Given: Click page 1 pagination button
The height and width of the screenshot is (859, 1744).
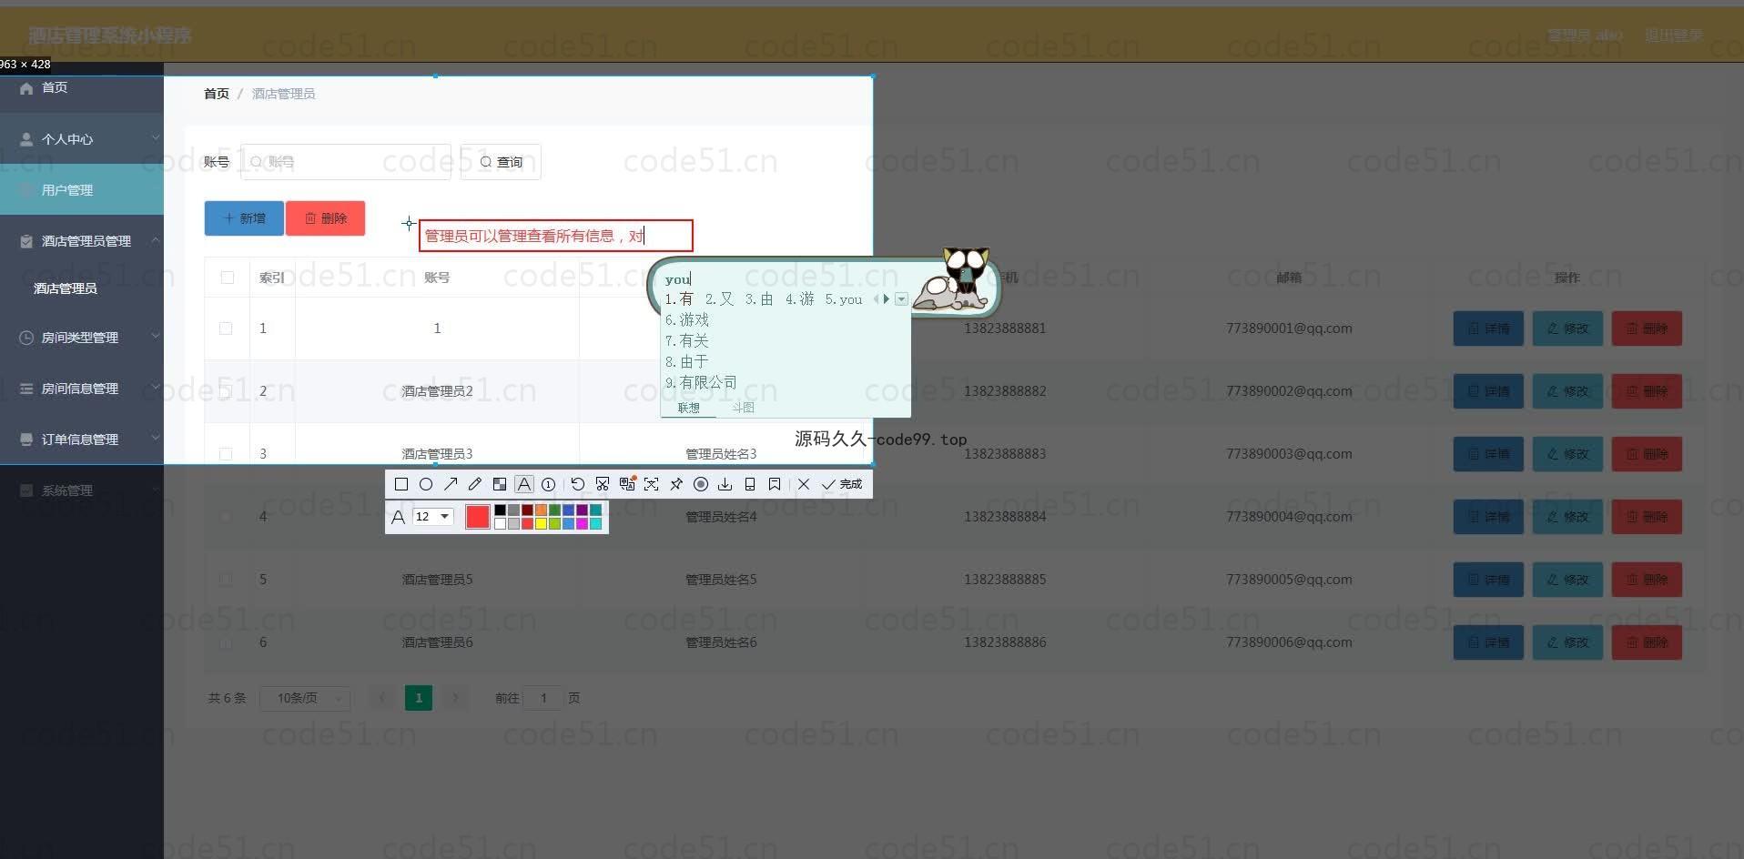Looking at the screenshot, I should tap(419, 698).
